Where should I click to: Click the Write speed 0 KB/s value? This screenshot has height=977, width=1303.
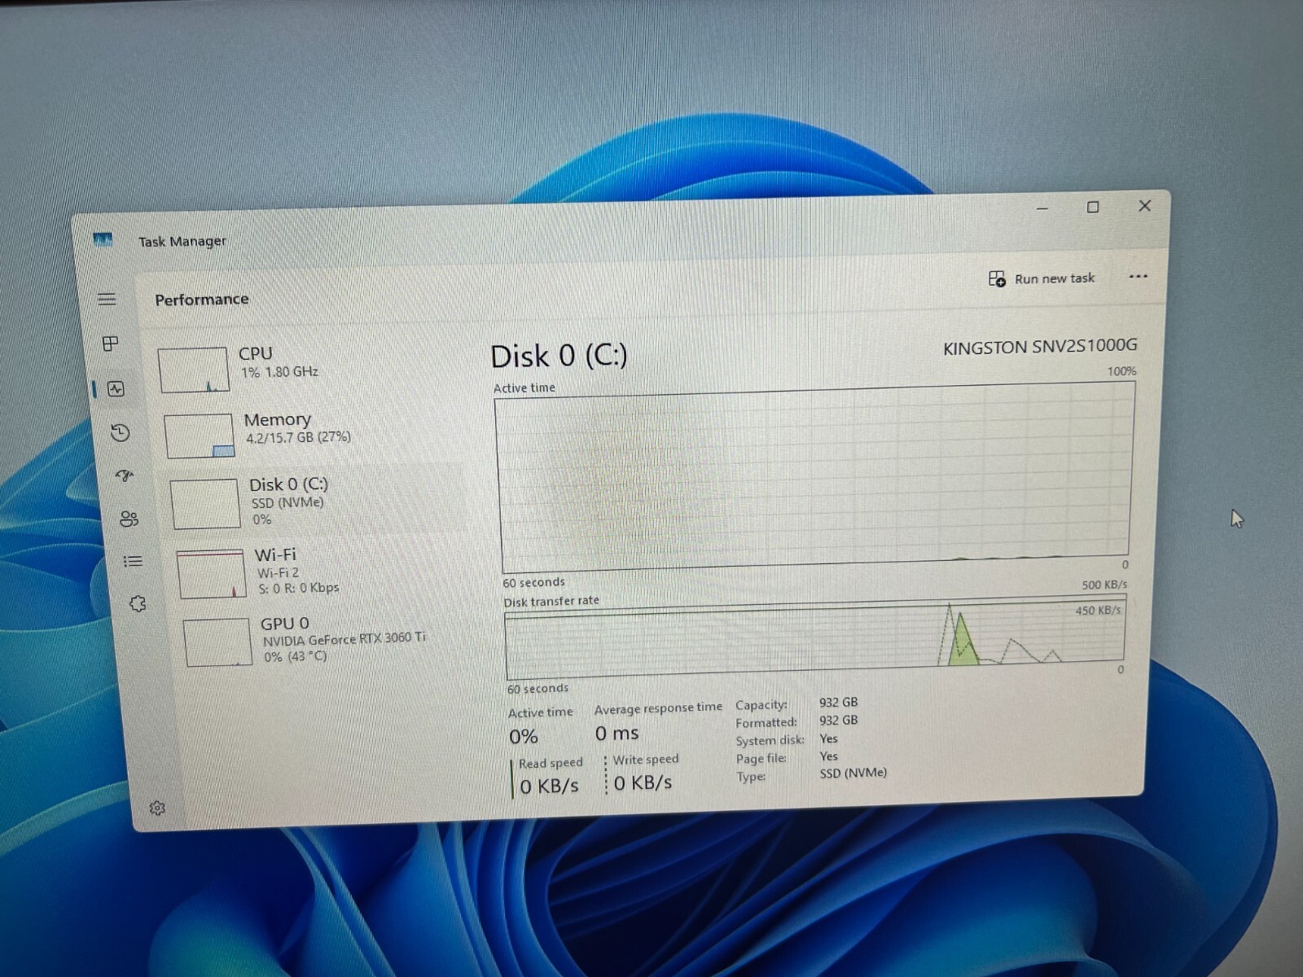click(x=643, y=783)
